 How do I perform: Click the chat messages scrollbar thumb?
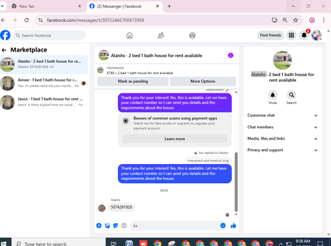(x=236, y=182)
